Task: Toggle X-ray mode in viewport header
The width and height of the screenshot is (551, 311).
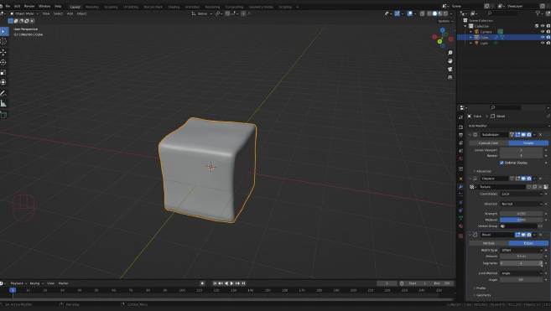Action: coord(422,13)
